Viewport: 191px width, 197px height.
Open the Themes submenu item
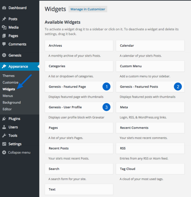click(x=8, y=76)
